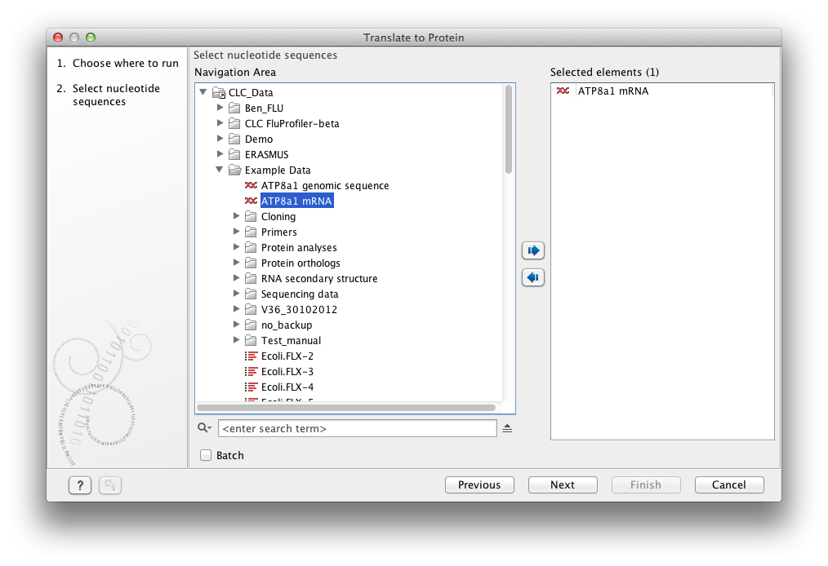Click the help question mark button
828x566 pixels.
pos(79,485)
